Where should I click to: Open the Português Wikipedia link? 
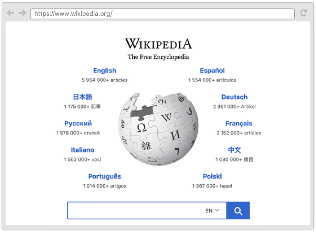104,177
